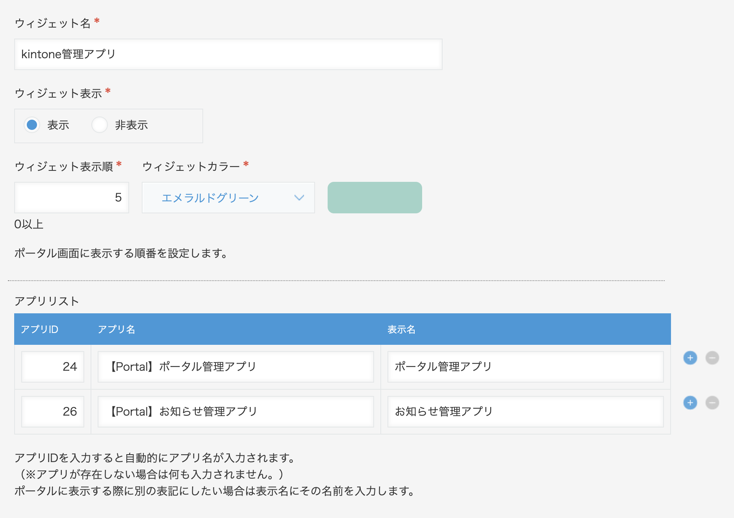The image size is (734, 518).
Task: Click the 【Portal】ポータル管理アプリ app name field
Action: 235,367
